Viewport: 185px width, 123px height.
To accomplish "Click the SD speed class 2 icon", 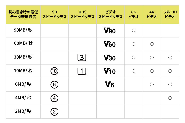I will [x=54, y=112].
